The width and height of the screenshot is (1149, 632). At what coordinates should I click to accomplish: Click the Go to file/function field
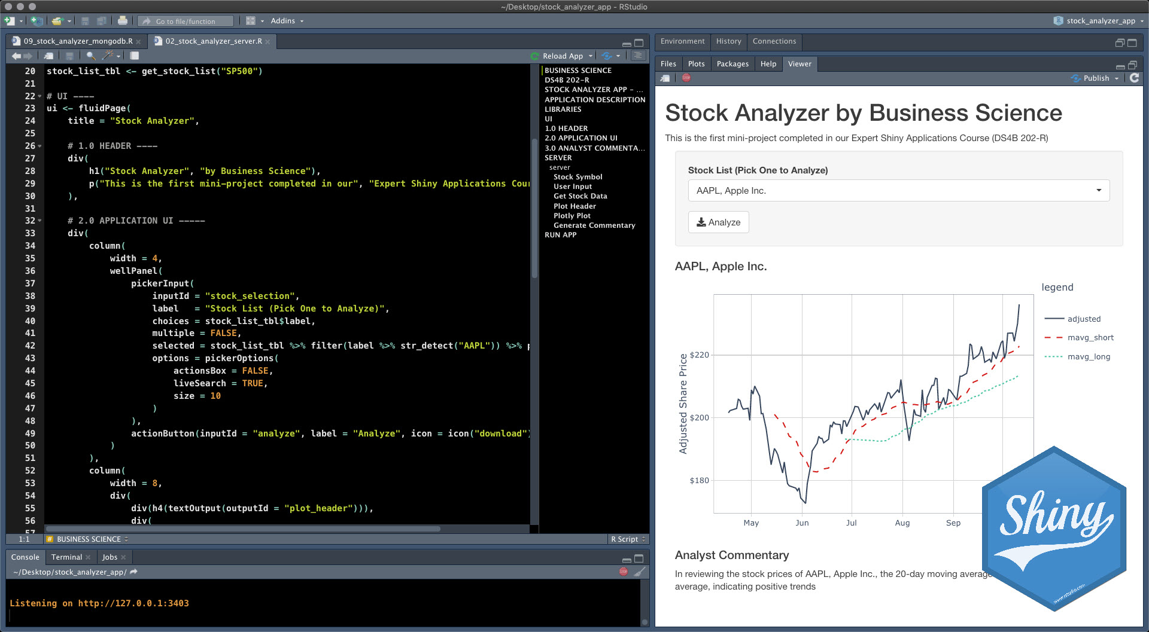186,22
